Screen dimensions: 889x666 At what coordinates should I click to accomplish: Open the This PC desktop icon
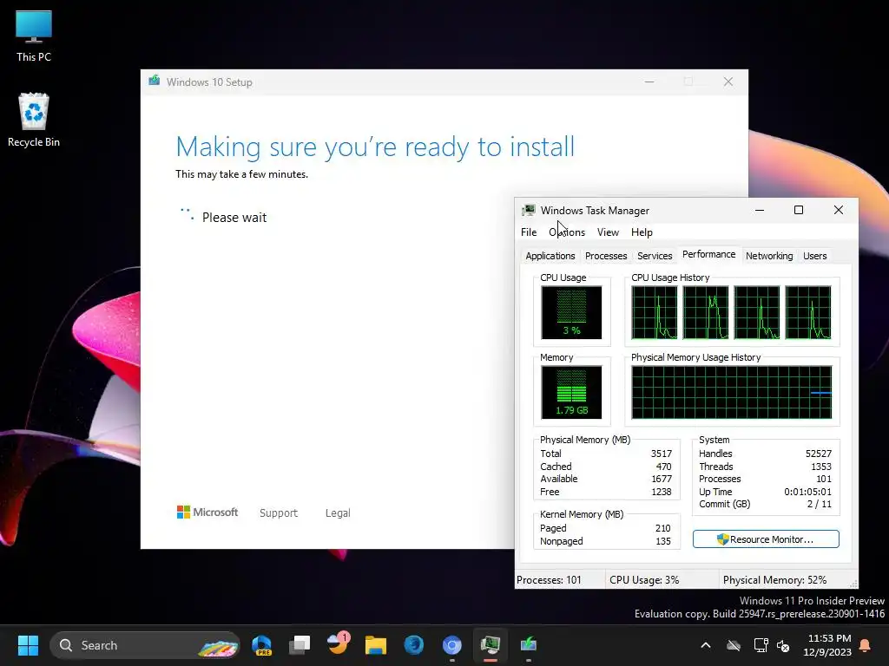tap(34, 36)
